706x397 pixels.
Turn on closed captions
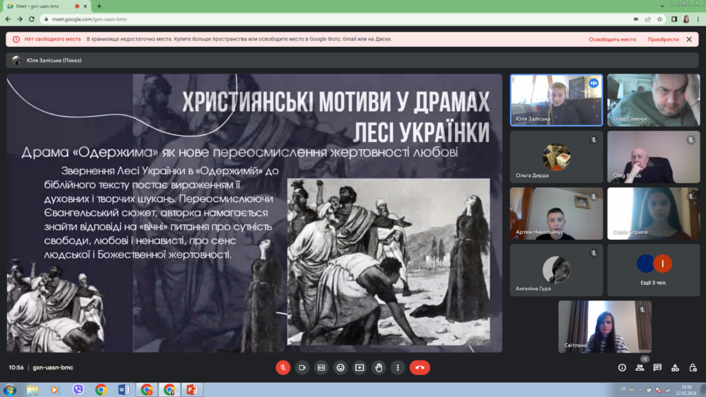pos(321,367)
